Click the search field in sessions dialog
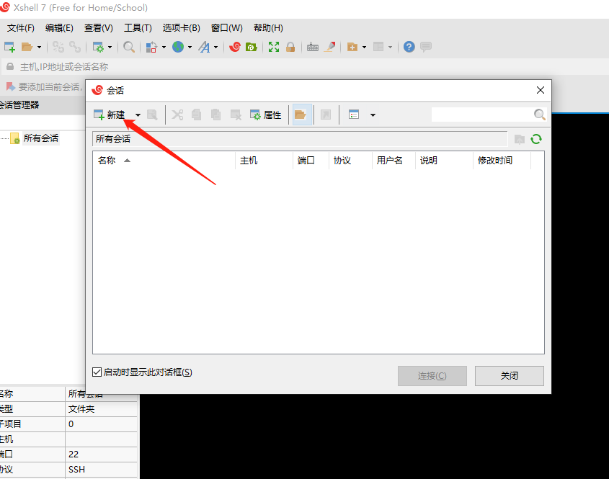 pos(481,115)
